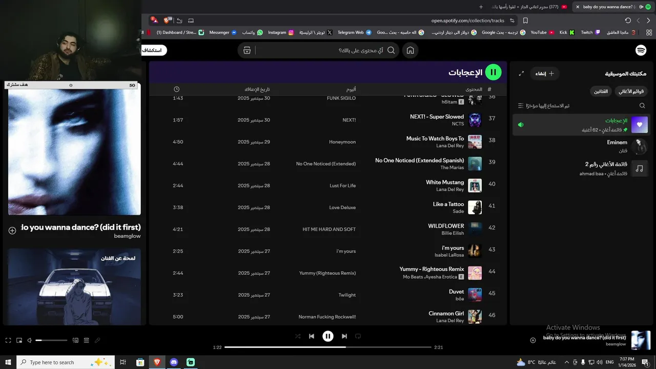Toggle repeat in the player bar

pos(358,336)
